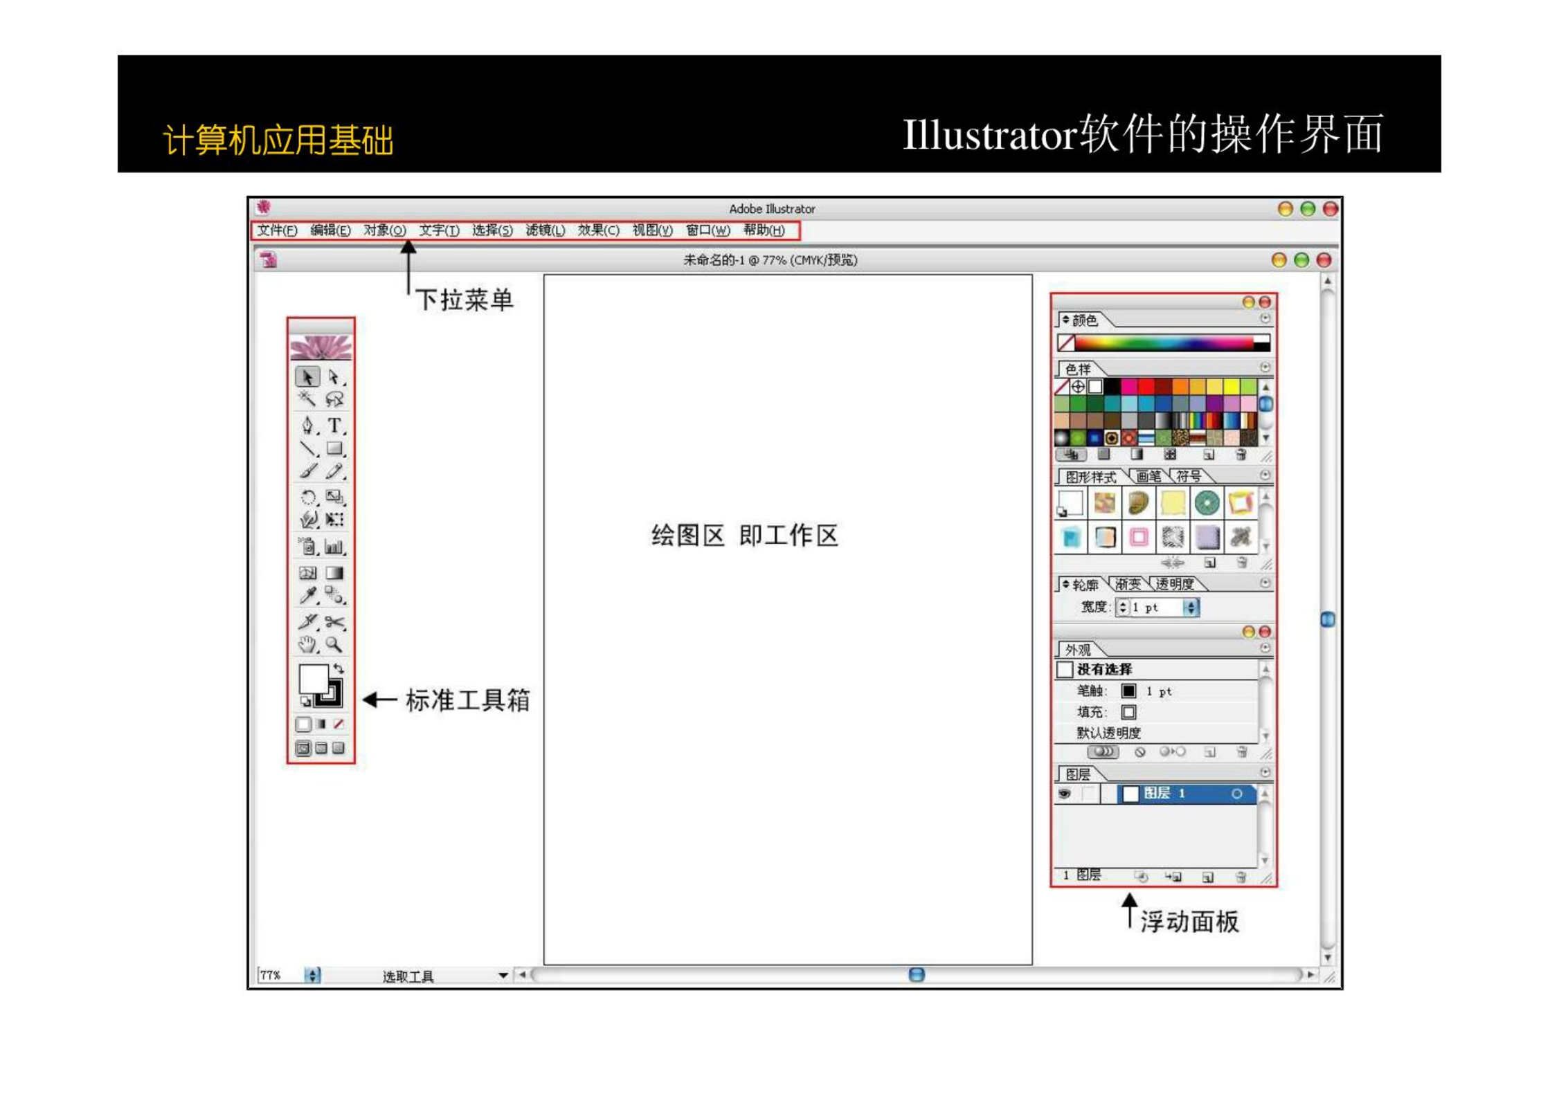This screenshot has width=1559, height=1103.
Task: Open the 外观 panel options menu
Action: (x=1265, y=648)
